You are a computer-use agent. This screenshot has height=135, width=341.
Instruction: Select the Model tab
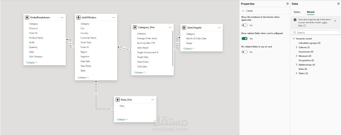point(311,12)
